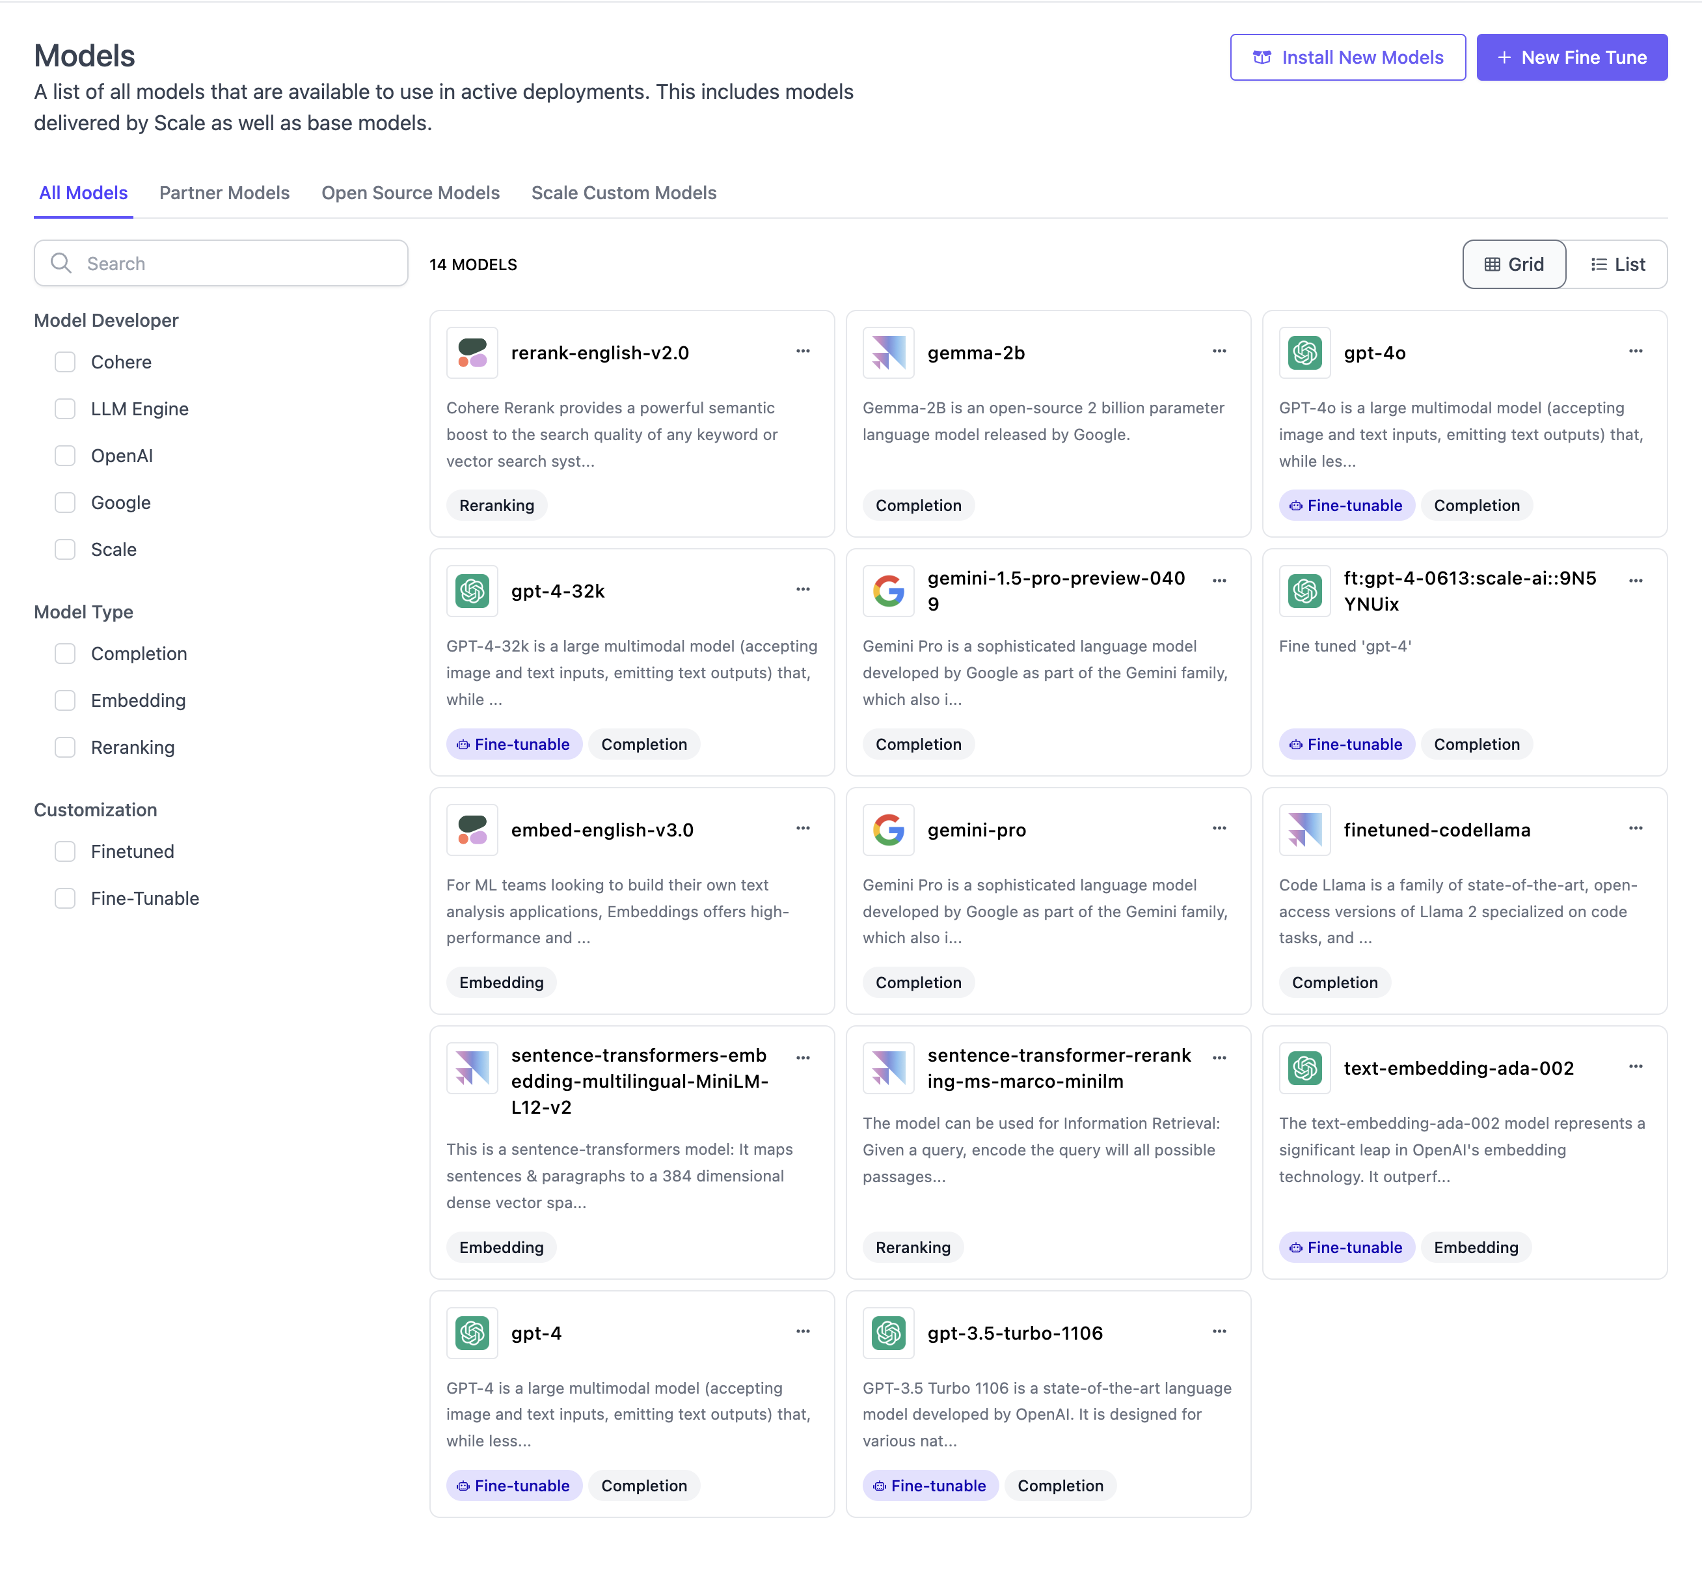Switch to Grid view

click(x=1514, y=264)
